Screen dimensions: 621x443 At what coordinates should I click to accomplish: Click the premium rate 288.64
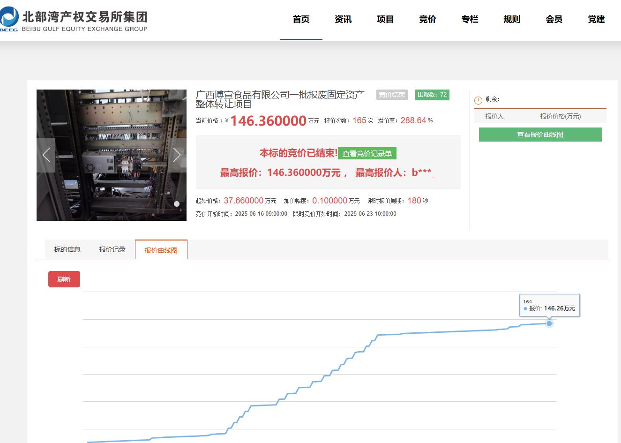[413, 120]
